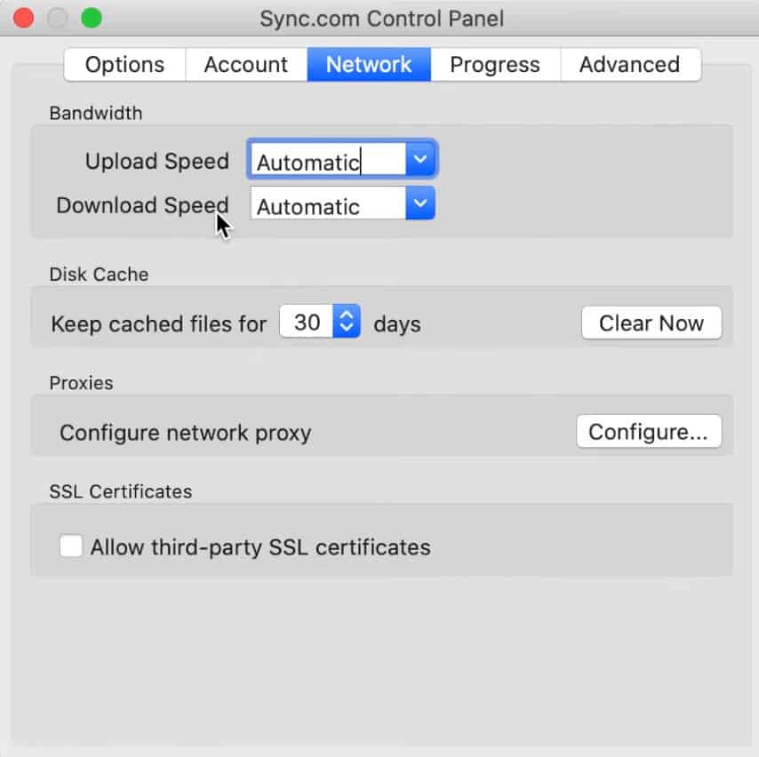The width and height of the screenshot is (759, 757).
Task: Click the Sync.com Control Panel title bar
Action: (381, 17)
